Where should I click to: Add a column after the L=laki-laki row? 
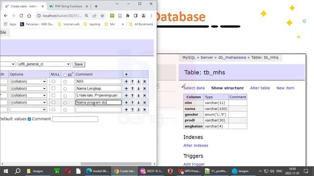click(126, 95)
